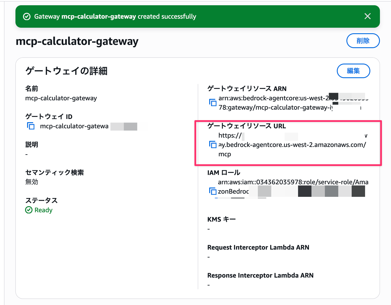Viewport: 391px width, 305px height.
Task: Click the green Ready status check icon
Action: click(x=29, y=210)
